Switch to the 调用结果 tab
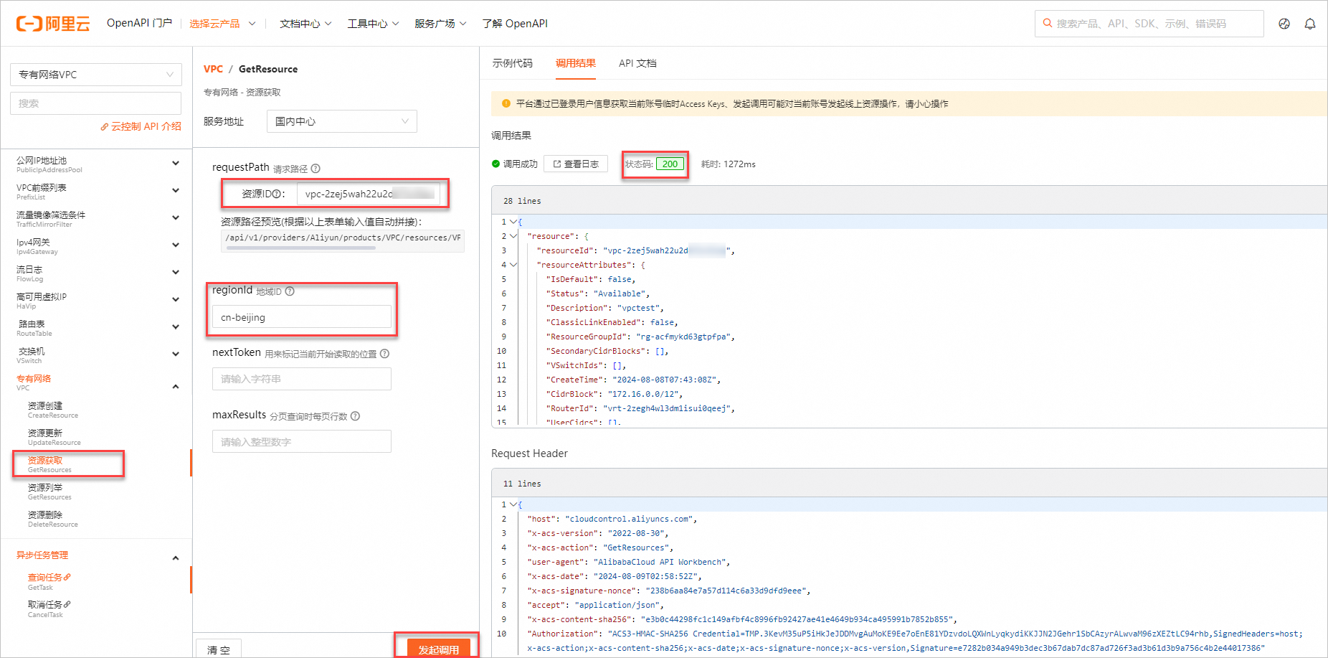The width and height of the screenshot is (1328, 658). 576,63
